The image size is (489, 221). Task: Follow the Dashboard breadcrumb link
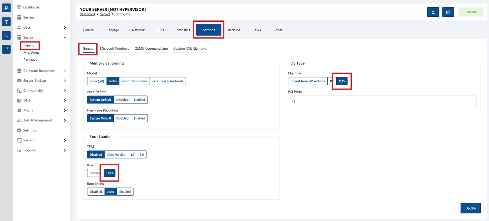[x=87, y=14]
